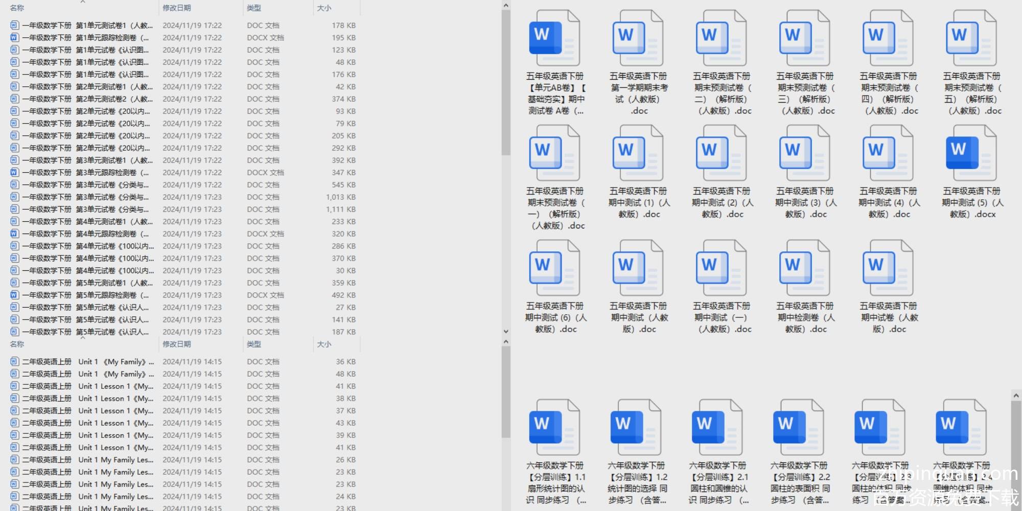Select the 期中测试 (1) Word document icon

click(x=638, y=153)
